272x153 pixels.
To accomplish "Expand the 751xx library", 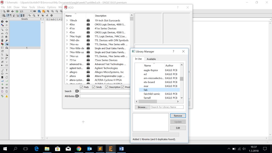I will pyautogui.click(x=67, y=60).
